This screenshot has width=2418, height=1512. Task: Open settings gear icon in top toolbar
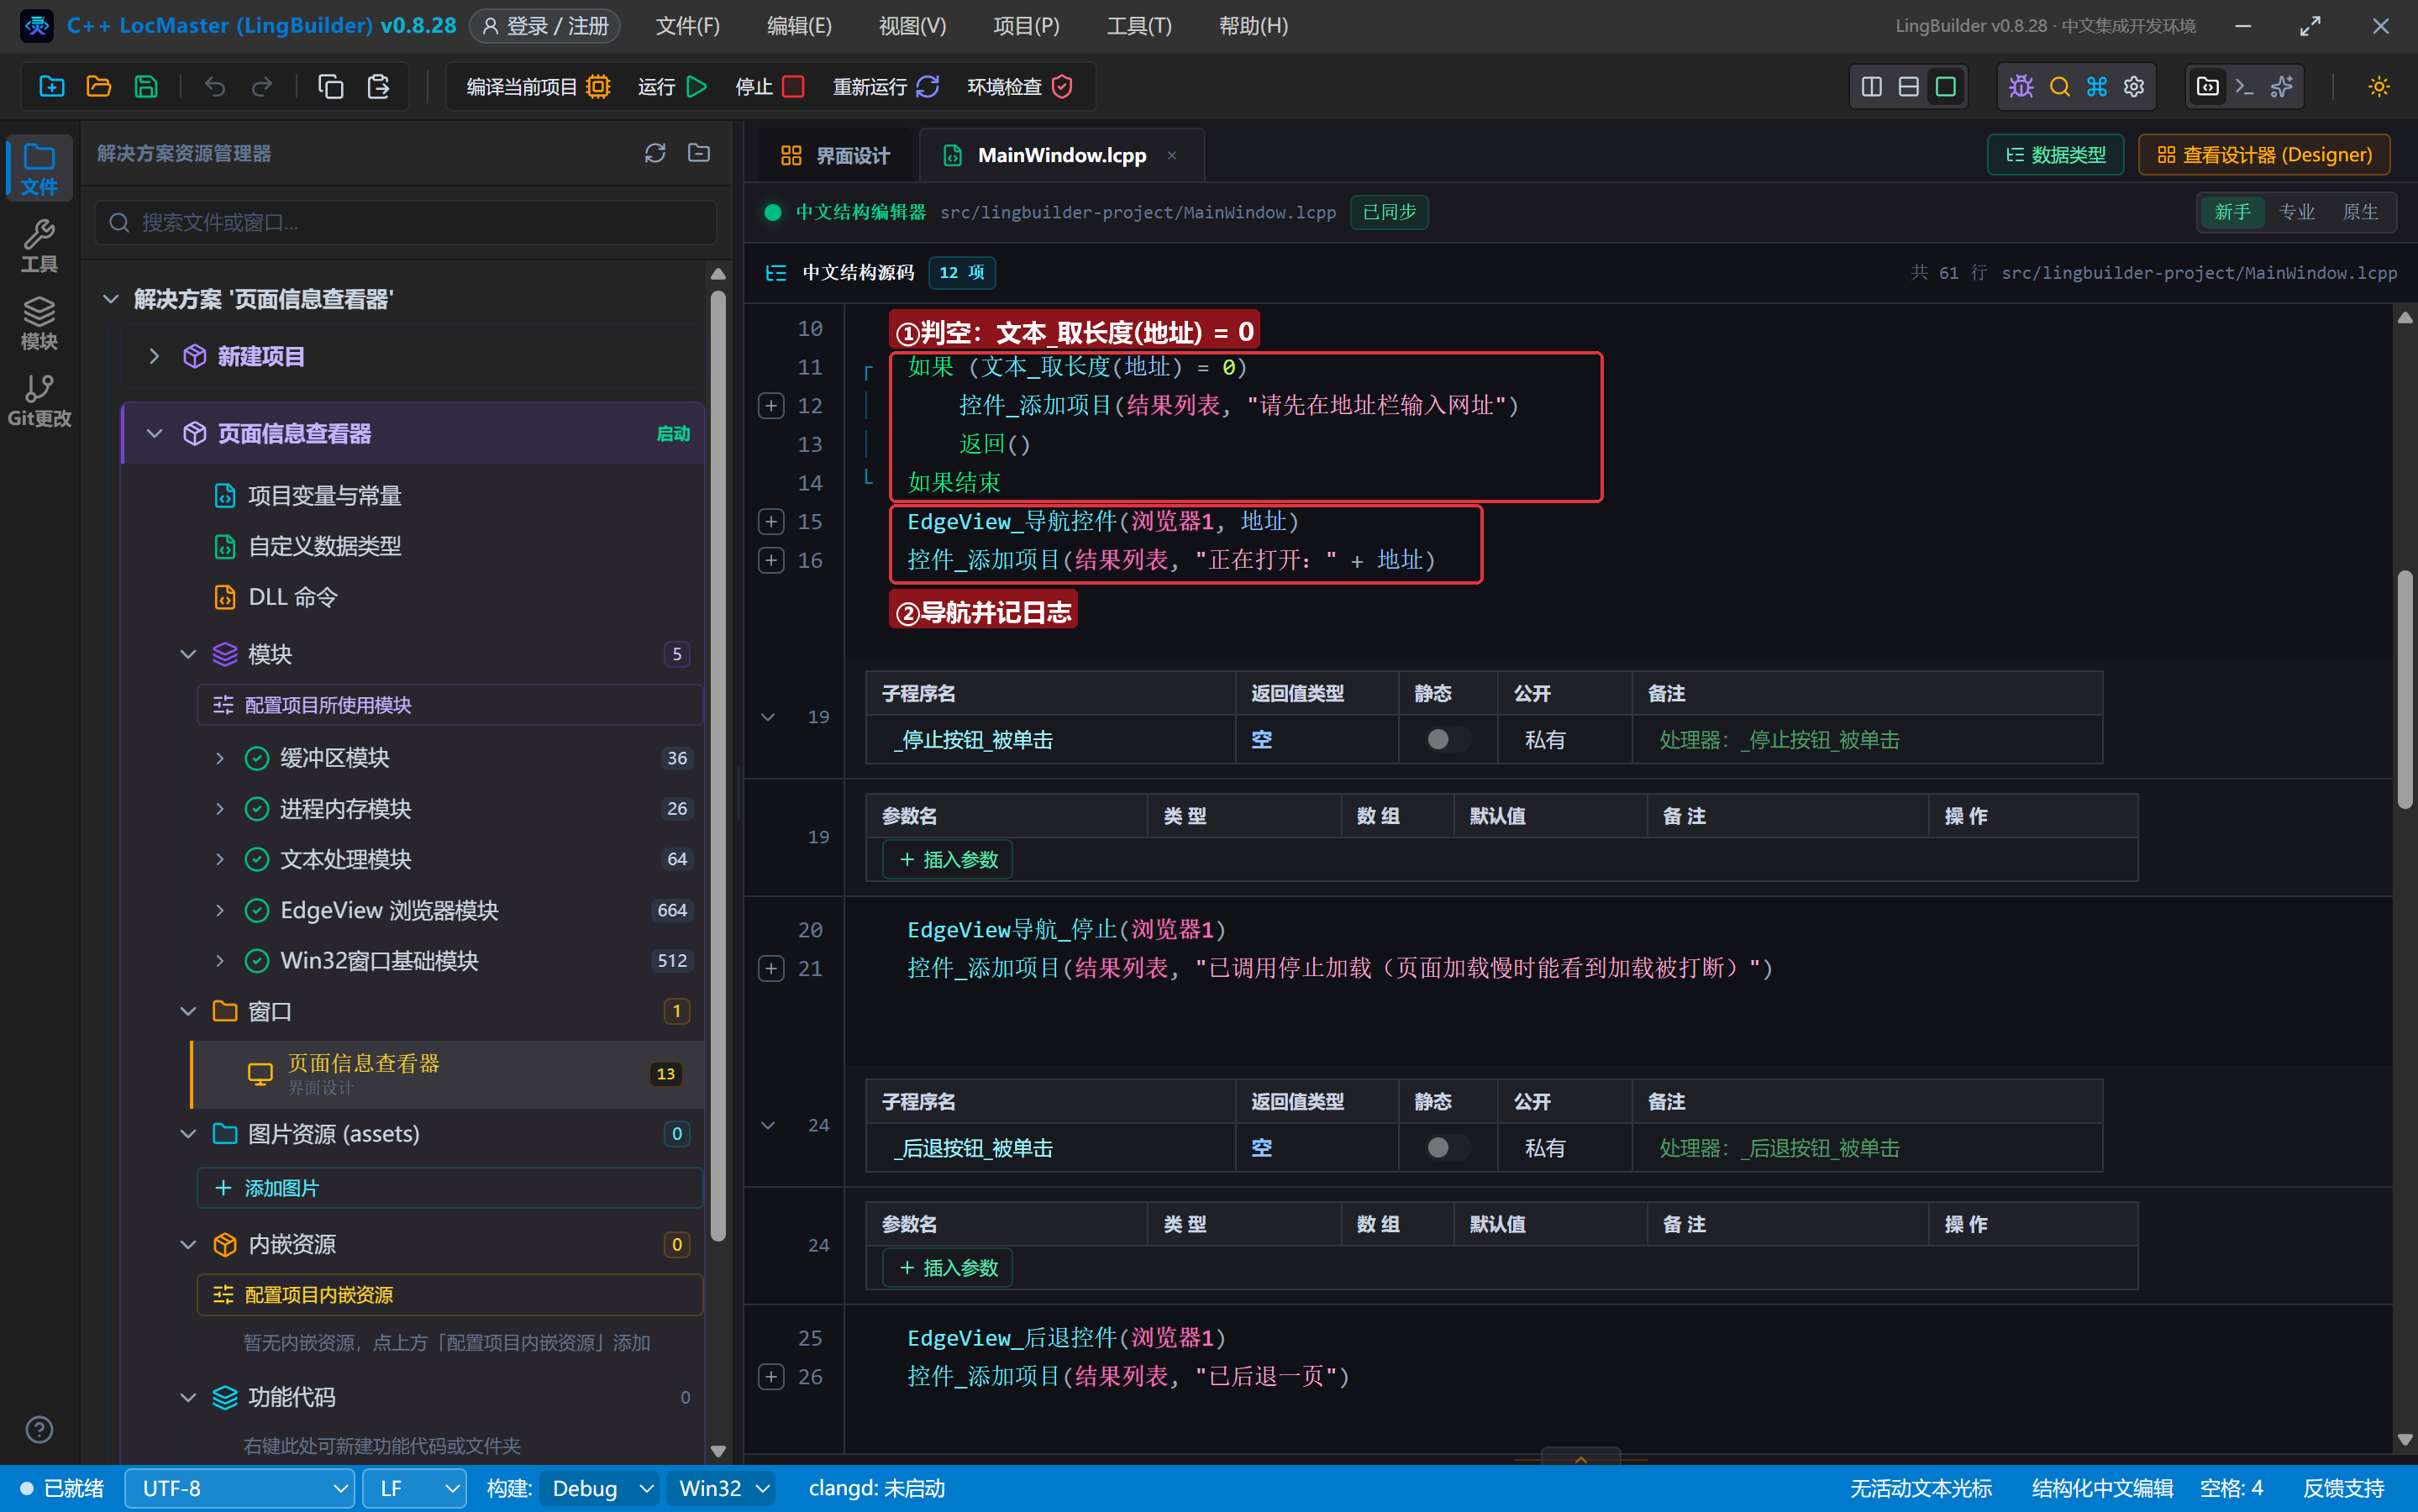pyautogui.click(x=2134, y=87)
